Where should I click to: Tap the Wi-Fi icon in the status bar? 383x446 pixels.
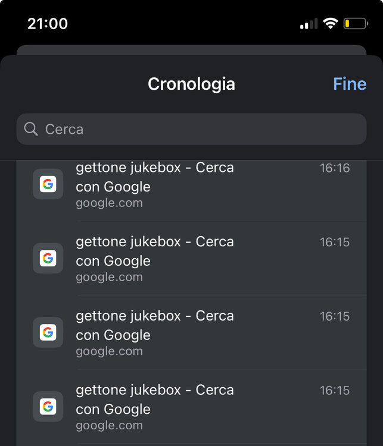coord(330,24)
